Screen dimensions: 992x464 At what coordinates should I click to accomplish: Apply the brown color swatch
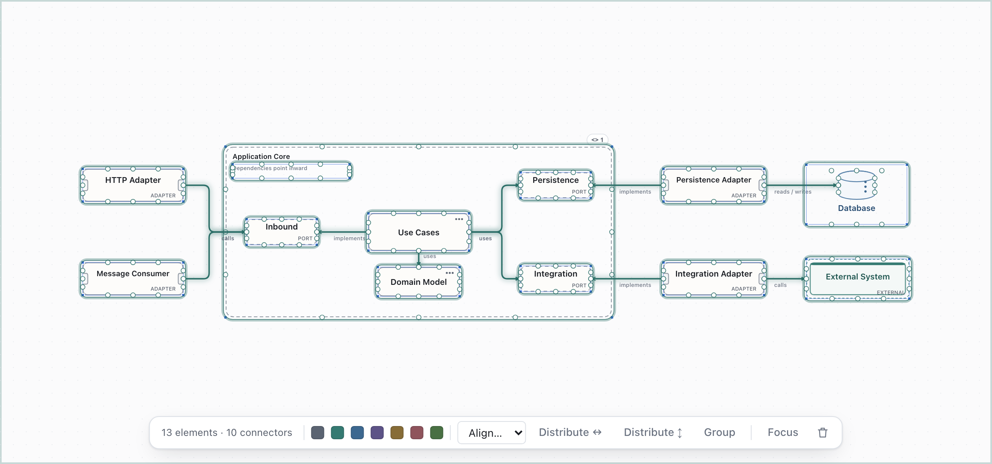[397, 433]
